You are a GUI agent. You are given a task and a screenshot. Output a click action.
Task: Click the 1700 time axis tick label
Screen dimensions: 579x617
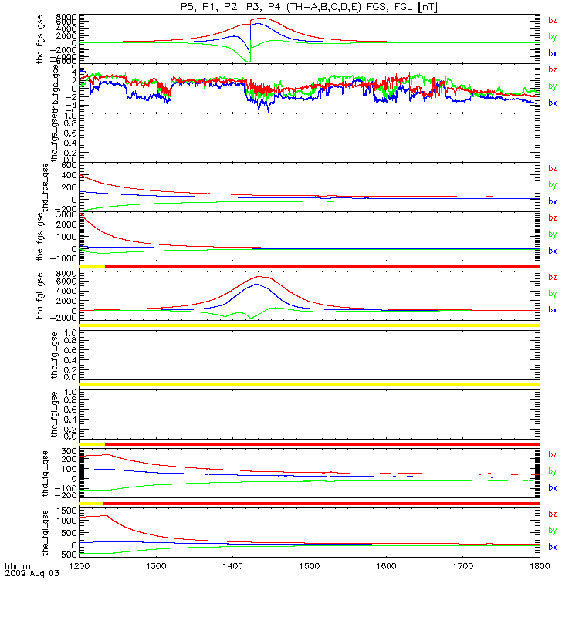point(462,566)
